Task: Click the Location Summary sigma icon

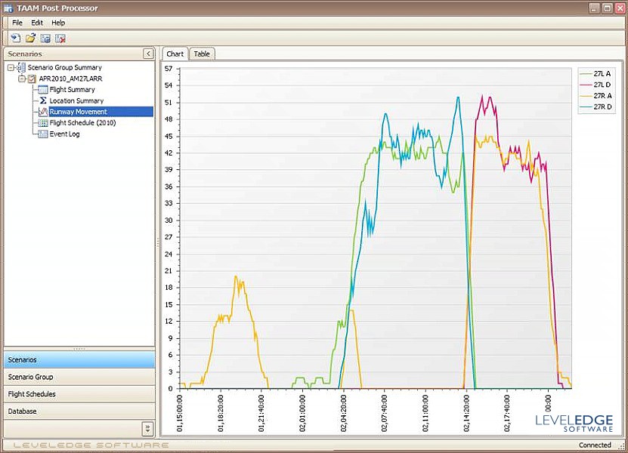Action: 43,101
